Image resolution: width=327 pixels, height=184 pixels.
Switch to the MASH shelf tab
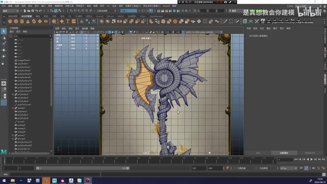121,16
